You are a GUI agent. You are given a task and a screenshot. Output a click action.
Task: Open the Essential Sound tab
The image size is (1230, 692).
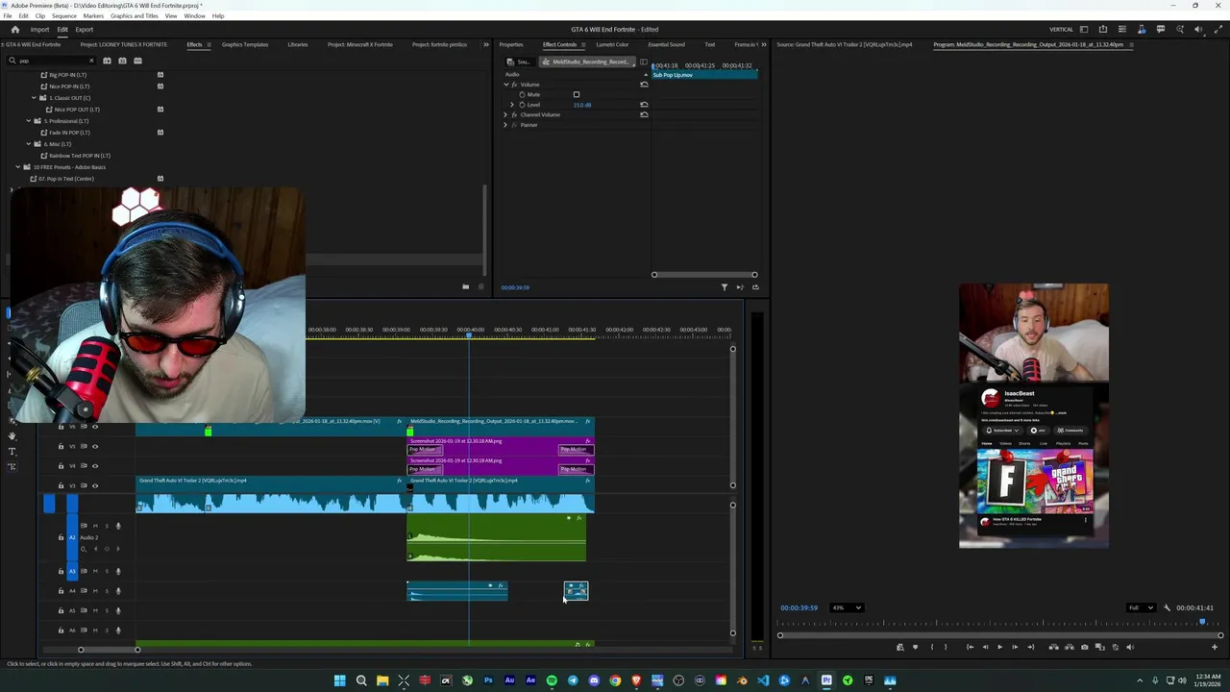click(x=666, y=44)
